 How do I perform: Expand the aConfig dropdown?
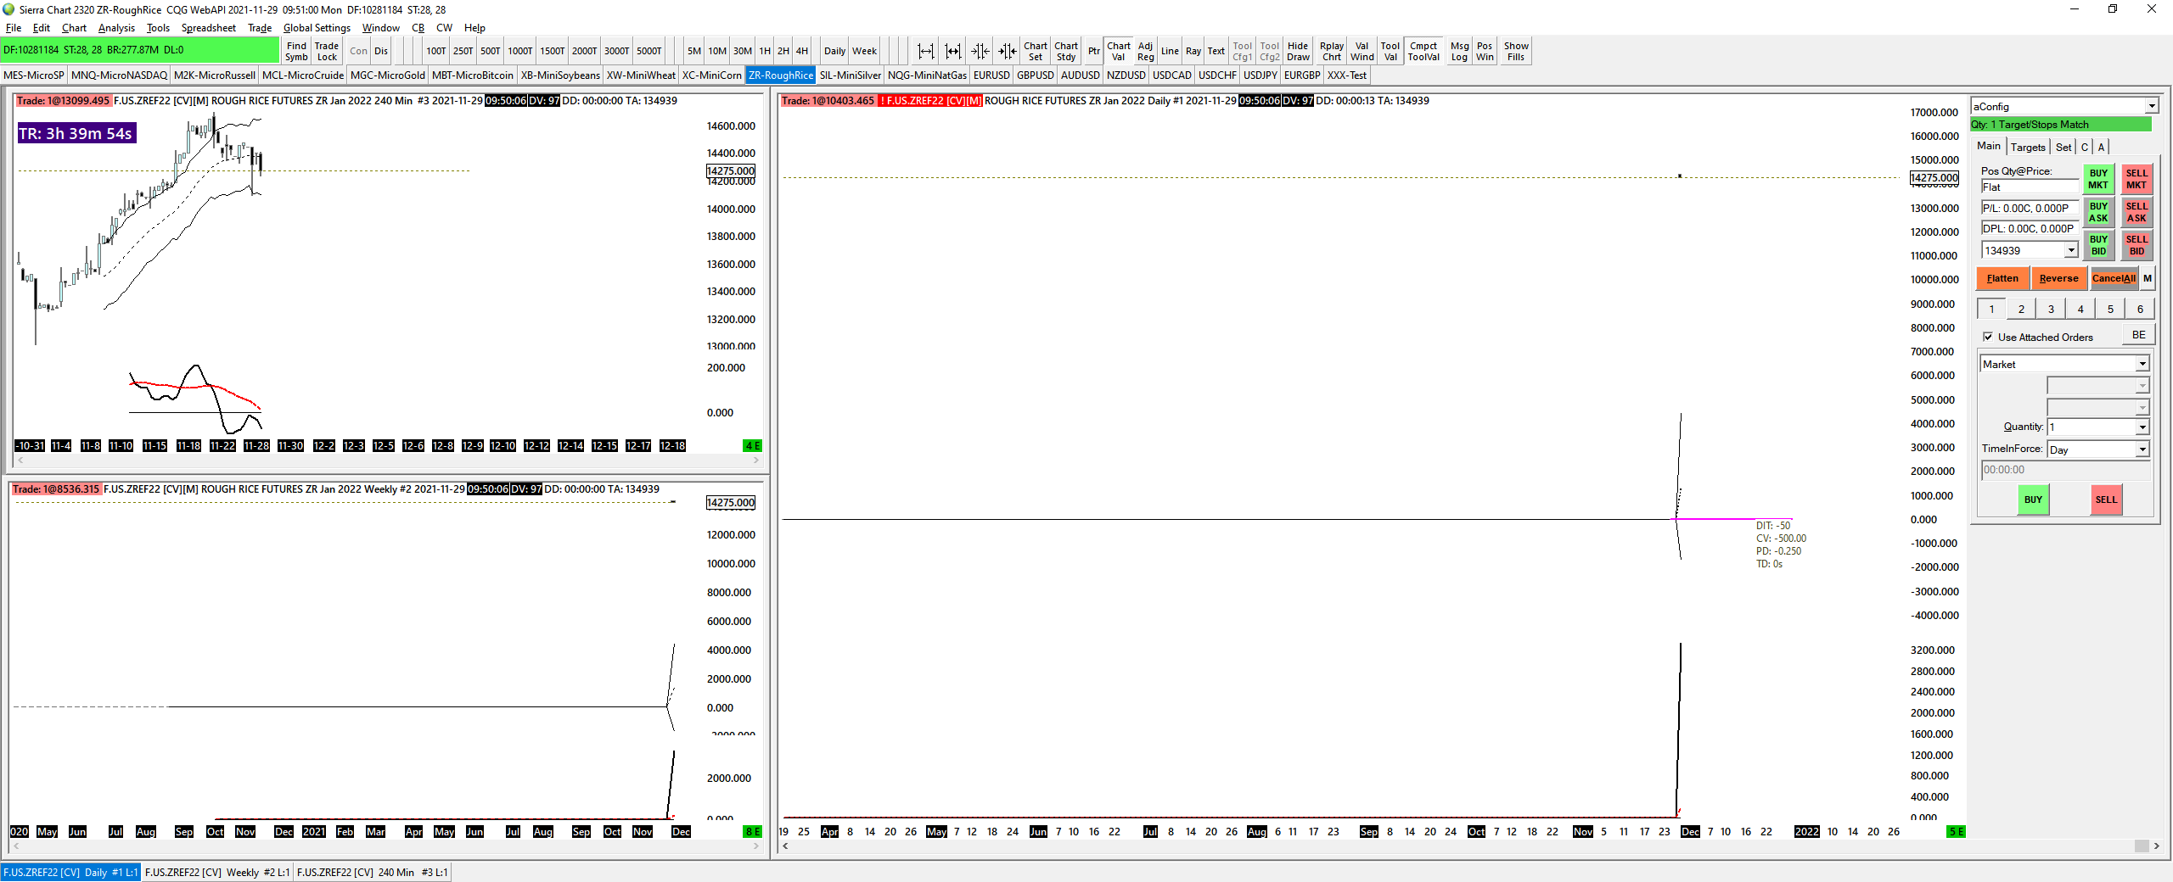[2152, 106]
